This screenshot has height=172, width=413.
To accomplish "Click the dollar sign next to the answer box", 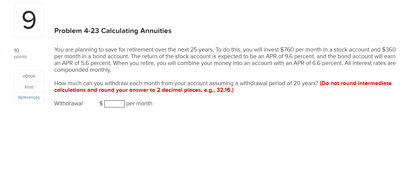I will pyautogui.click(x=101, y=103).
